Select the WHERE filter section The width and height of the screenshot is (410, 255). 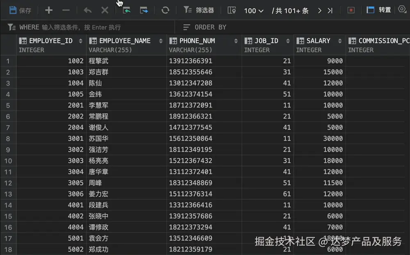(x=25, y=27)
